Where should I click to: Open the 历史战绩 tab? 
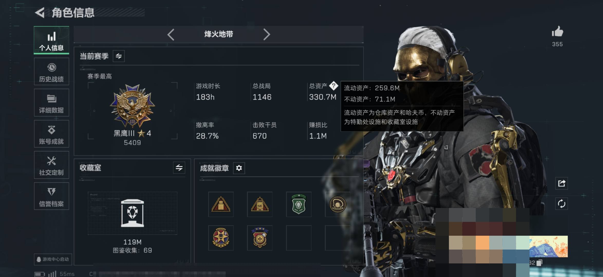(x=51, y=72)
